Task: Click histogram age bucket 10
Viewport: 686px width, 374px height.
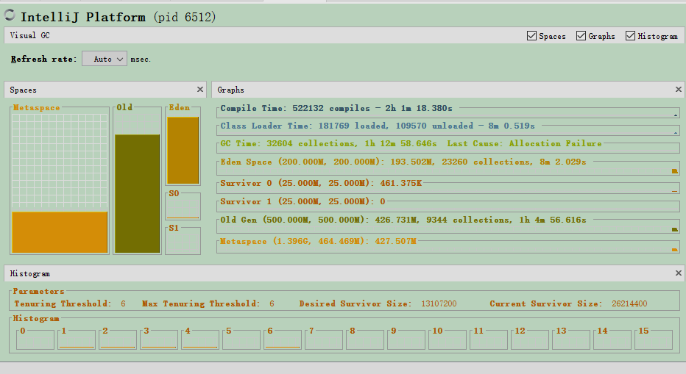Action: (447, 339)
